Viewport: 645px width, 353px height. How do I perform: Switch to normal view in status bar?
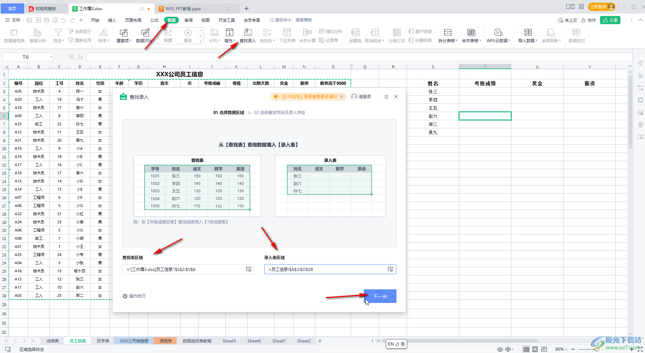(x=526, y=349)
